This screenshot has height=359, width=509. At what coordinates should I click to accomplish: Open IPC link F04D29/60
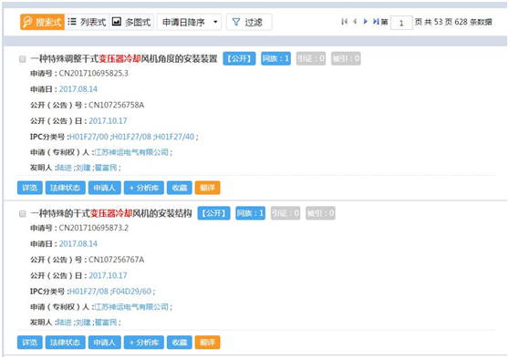coord(131,292)
